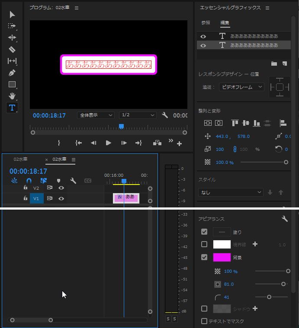The width and height of the screenshot is (299, 328).
Task: Go to Out point
Action: click(x=138, y=143)
